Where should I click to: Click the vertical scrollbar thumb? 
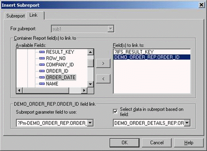(90, 63)
